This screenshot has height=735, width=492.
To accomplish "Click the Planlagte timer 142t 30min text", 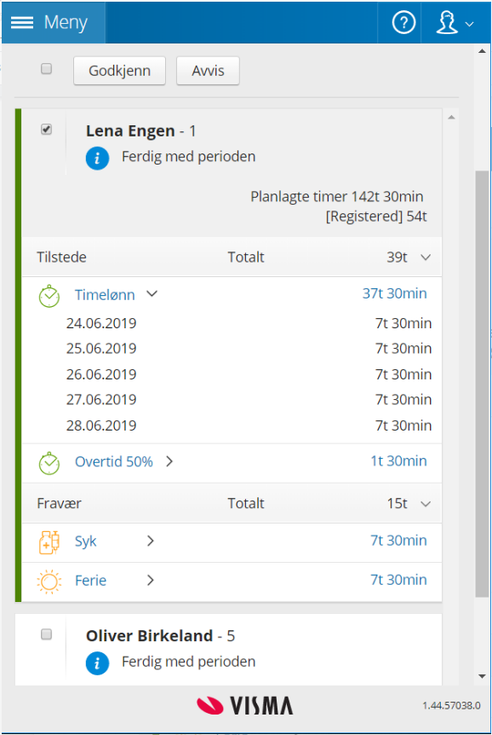I will (x=336, y=196).
